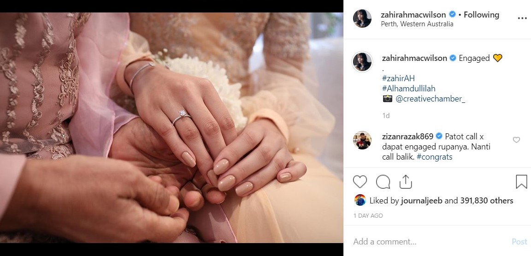
Task: Like zizanrazak869's comment with the small heart
Action: pos(516,140)
